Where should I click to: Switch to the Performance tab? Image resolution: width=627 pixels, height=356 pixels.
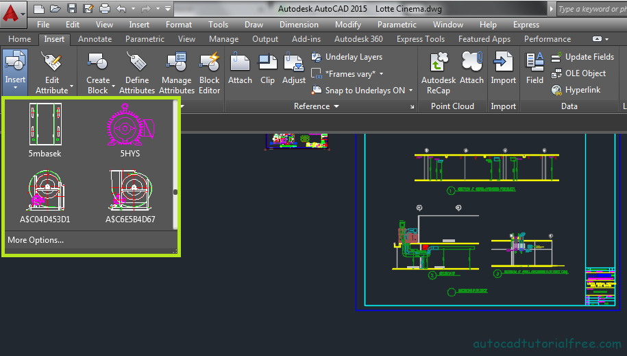548,39
